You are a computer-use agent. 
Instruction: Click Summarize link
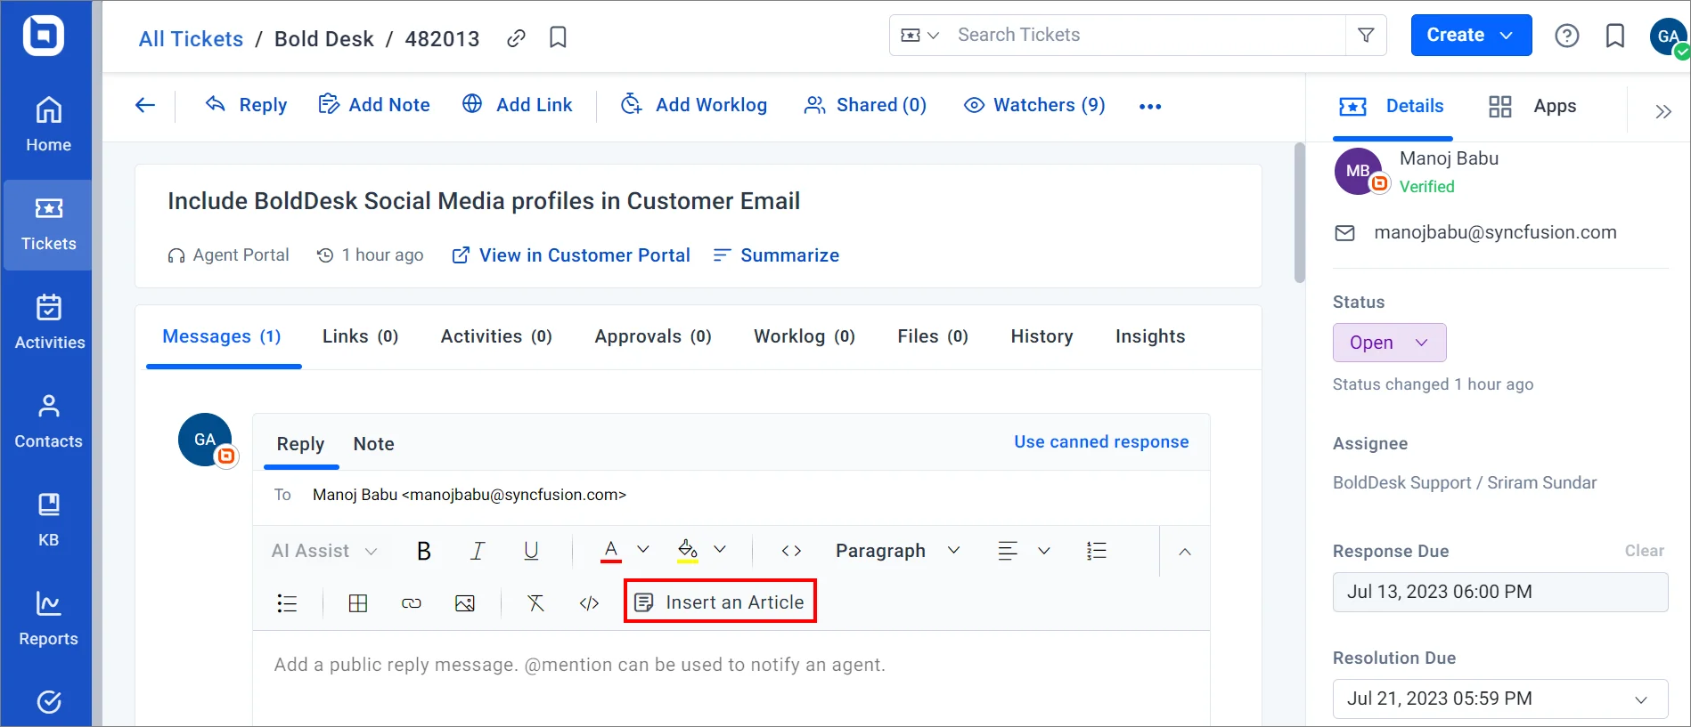(x=776, y=256)
